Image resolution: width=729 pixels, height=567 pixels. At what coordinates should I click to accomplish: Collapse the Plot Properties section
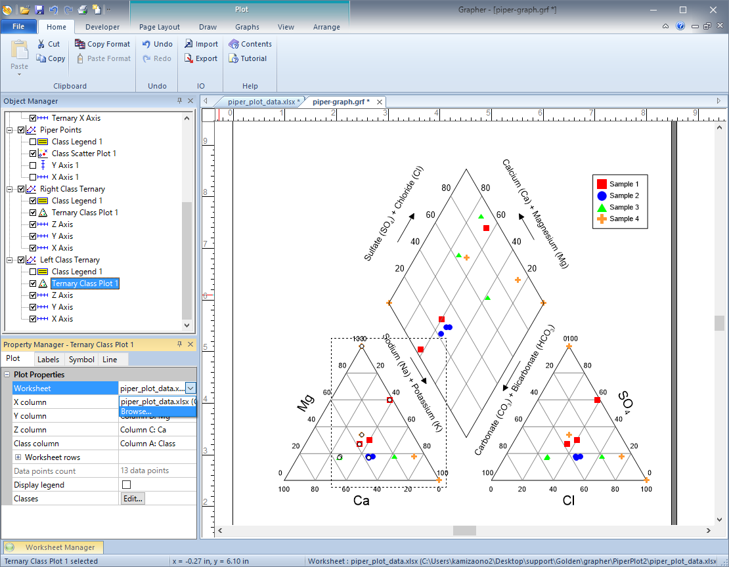7,375
